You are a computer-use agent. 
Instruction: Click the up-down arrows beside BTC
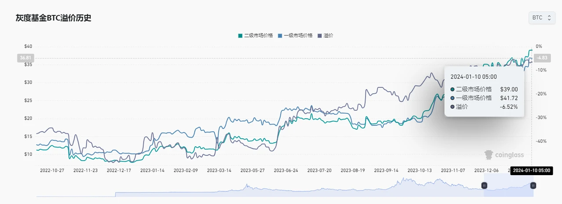point(549,18)
